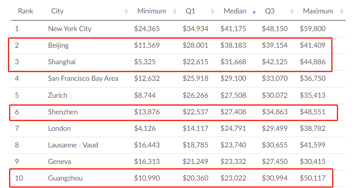Select San Francisco Bay Area entry
Image resolution: width=357 pixels, height=188 pixels.
(83, 78)
